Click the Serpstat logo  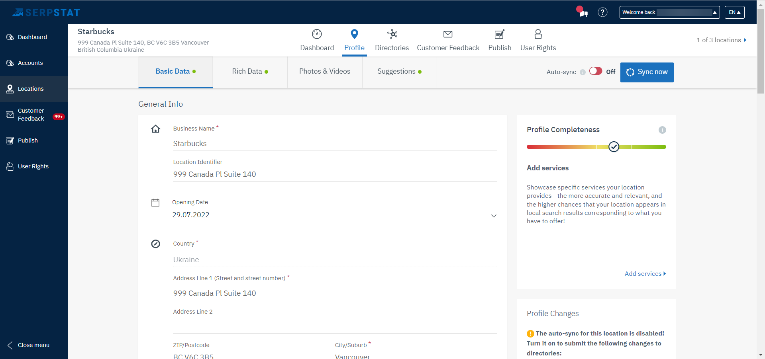46,12
